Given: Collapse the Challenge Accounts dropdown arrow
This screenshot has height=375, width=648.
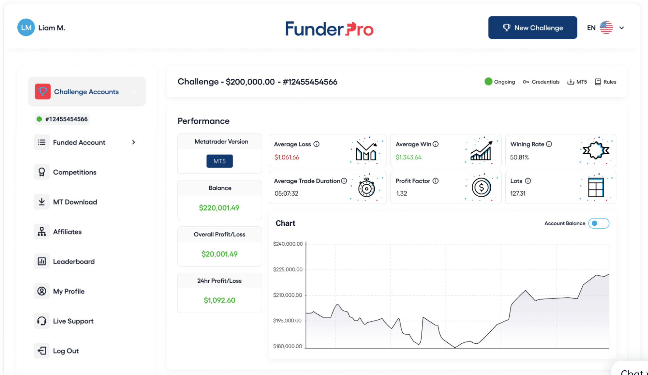Looking at the screenshot, I should (x=134, y=92).
